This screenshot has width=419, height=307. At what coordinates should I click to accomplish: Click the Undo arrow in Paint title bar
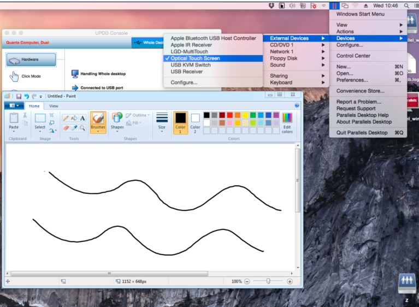coord(26,96)
